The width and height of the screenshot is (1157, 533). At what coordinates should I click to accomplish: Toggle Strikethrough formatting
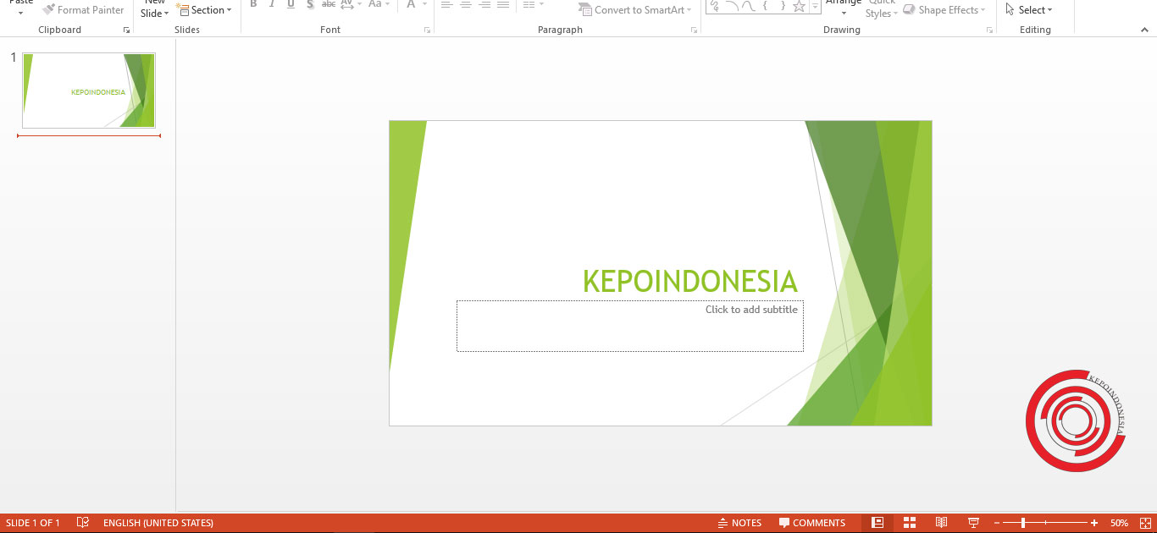tap(329, 4)
